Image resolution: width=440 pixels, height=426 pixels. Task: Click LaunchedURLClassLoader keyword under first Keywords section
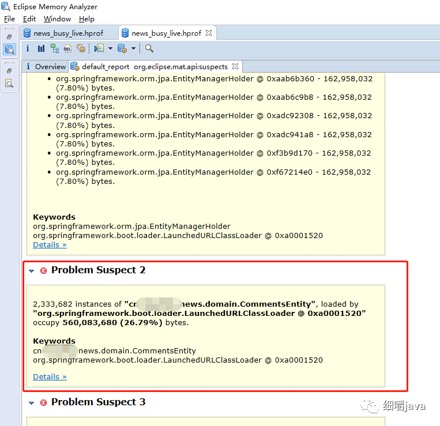pos(178,236)
